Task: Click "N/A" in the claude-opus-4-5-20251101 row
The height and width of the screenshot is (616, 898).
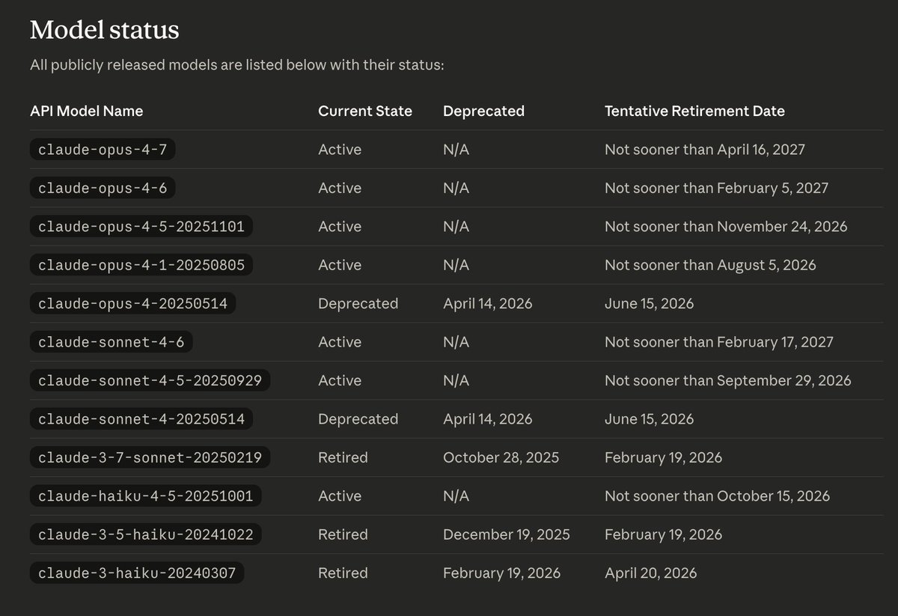Action: pyautogui.click(x=456, y=227)
